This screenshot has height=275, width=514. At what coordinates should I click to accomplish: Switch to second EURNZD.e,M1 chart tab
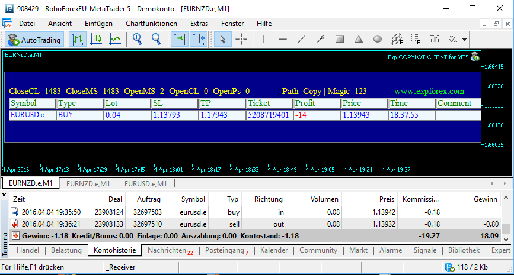pos(88,184)
